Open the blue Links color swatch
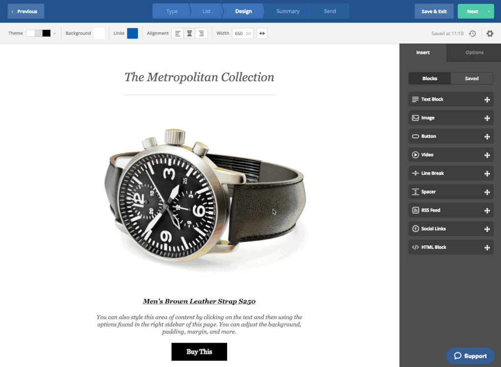 point(132,33)
